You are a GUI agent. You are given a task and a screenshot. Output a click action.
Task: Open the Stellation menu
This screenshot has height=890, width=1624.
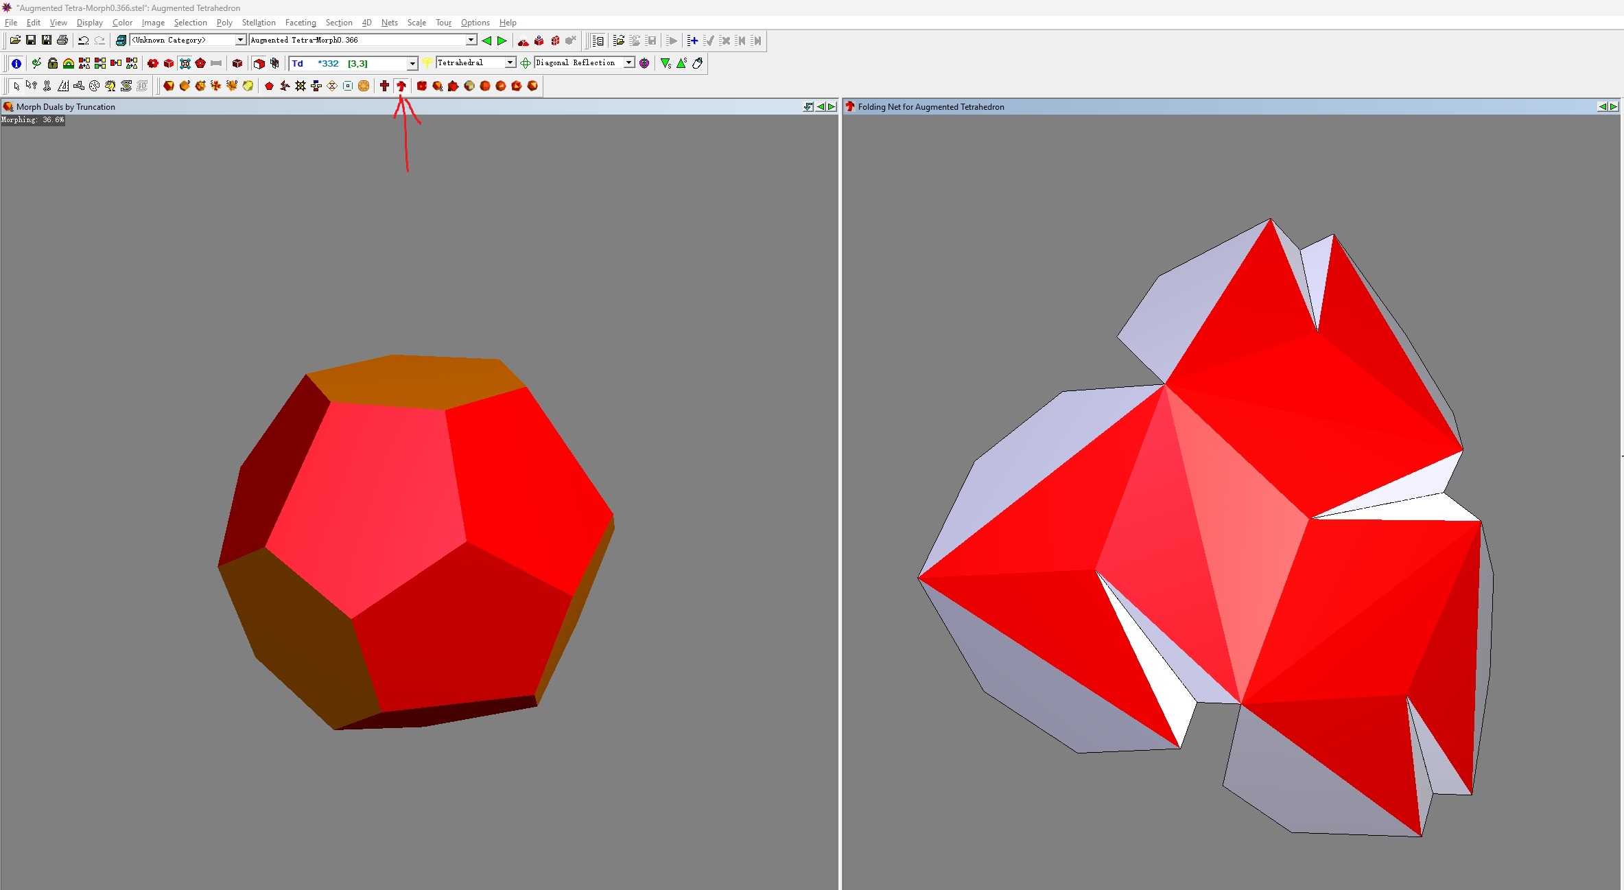point(258,23)
